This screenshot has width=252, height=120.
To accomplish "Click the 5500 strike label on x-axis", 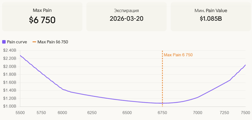I will (20, 112).
